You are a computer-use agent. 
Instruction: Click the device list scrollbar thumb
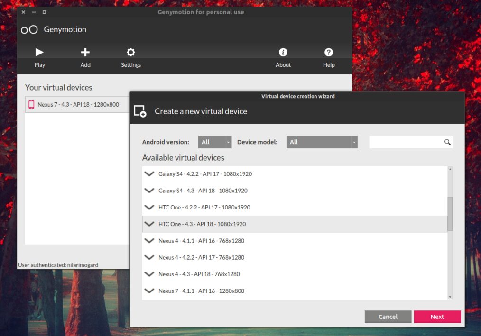pos(450,214)
